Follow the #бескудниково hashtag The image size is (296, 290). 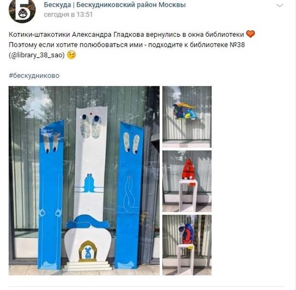click(x=34, y=75)
